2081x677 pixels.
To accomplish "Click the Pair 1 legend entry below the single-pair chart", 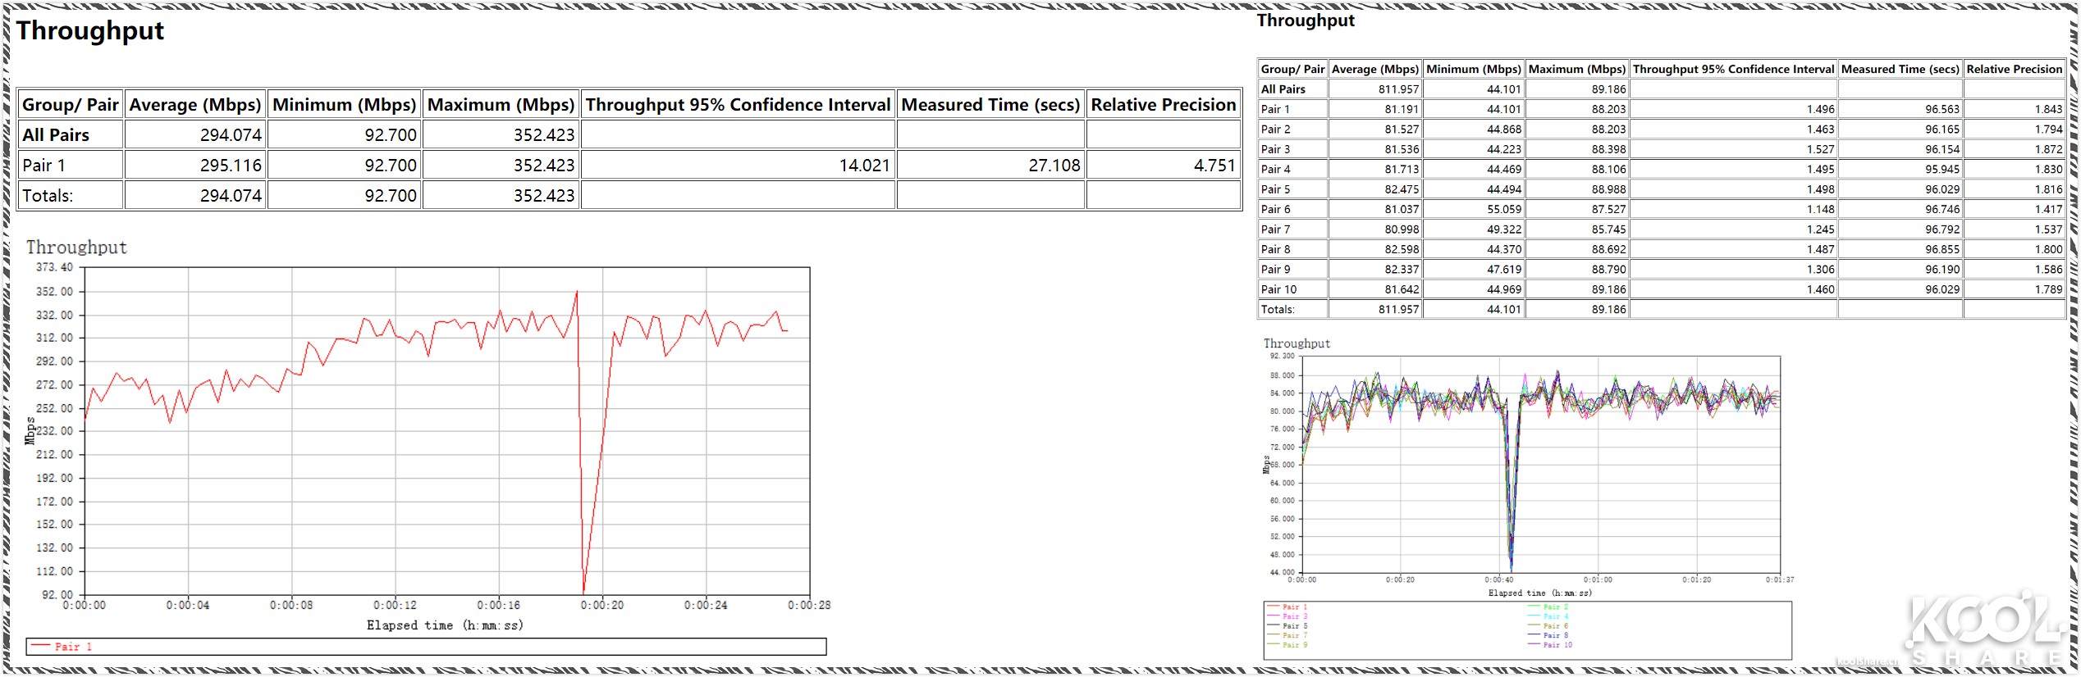I will pos(62,647).
